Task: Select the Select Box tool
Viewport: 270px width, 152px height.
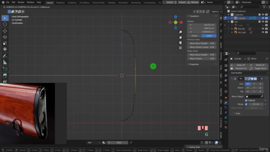Action: (5, 18)
